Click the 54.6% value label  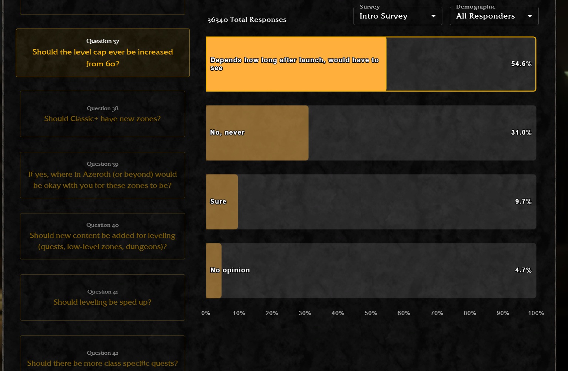(x=521, y=64)
